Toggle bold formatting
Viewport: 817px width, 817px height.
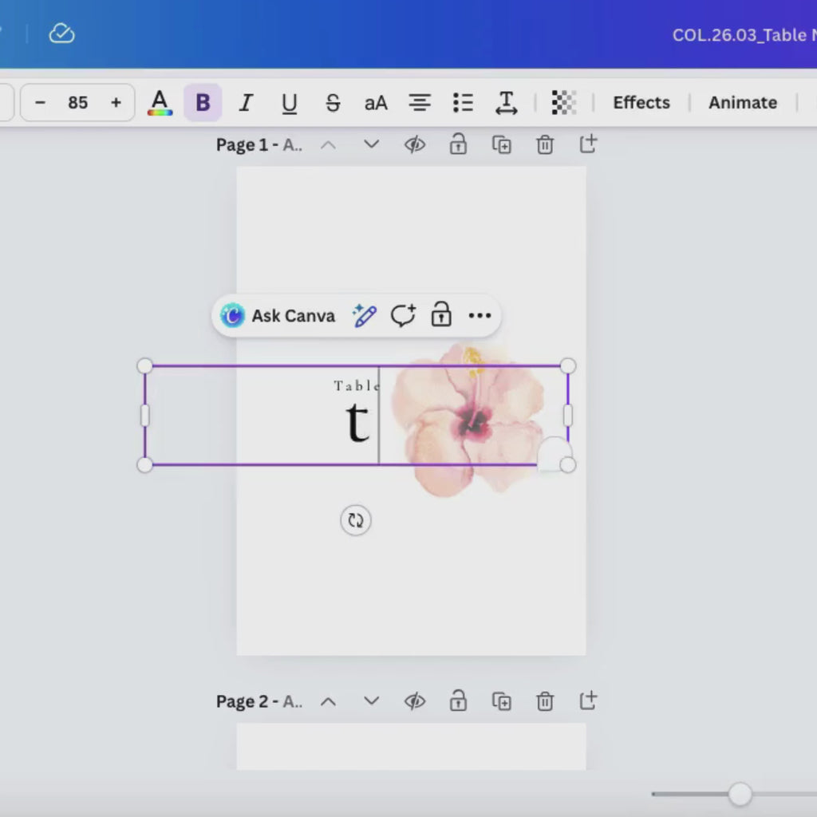pyautogui.click(x=203, y=103)
